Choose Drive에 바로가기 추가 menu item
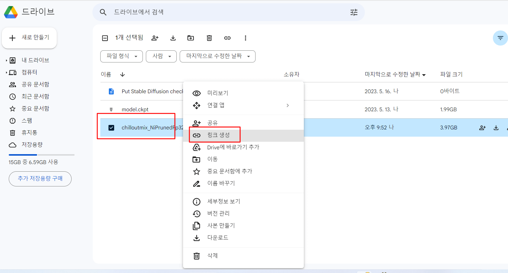Image resolution: width=508 pixels, height=273 pixels. point(243,147)
